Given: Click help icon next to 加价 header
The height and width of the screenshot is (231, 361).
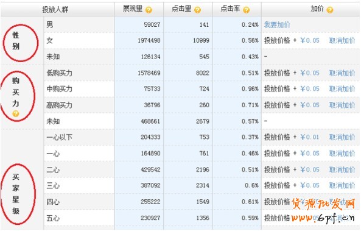Looking at the screenshot, I should click(x=330, y=10).
